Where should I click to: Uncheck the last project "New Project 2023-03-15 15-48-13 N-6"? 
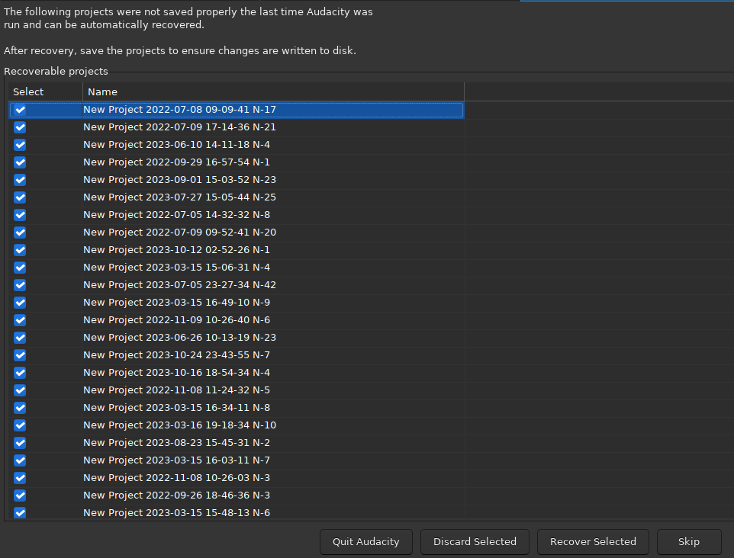tap(19, 513)
